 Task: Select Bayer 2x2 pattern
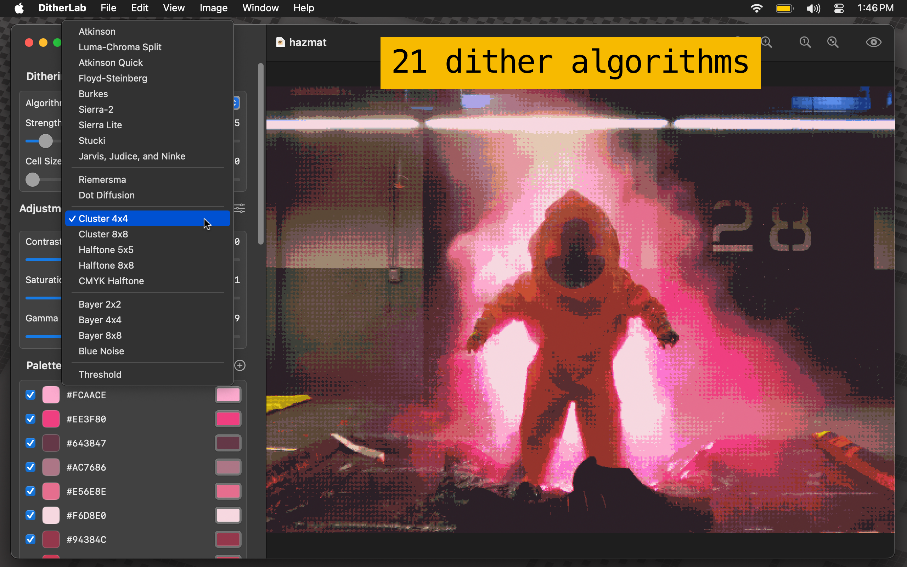click(148, 304)
